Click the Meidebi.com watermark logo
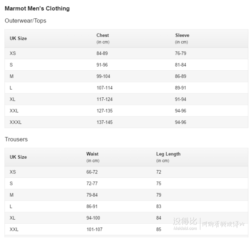 (185, 224)
